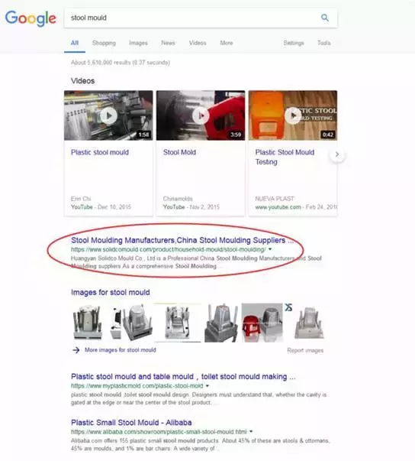The height and width of the screenshot is (461, 415).
Task: Play the Plastic stool mould video thumbnail
Action: (108, 115)
